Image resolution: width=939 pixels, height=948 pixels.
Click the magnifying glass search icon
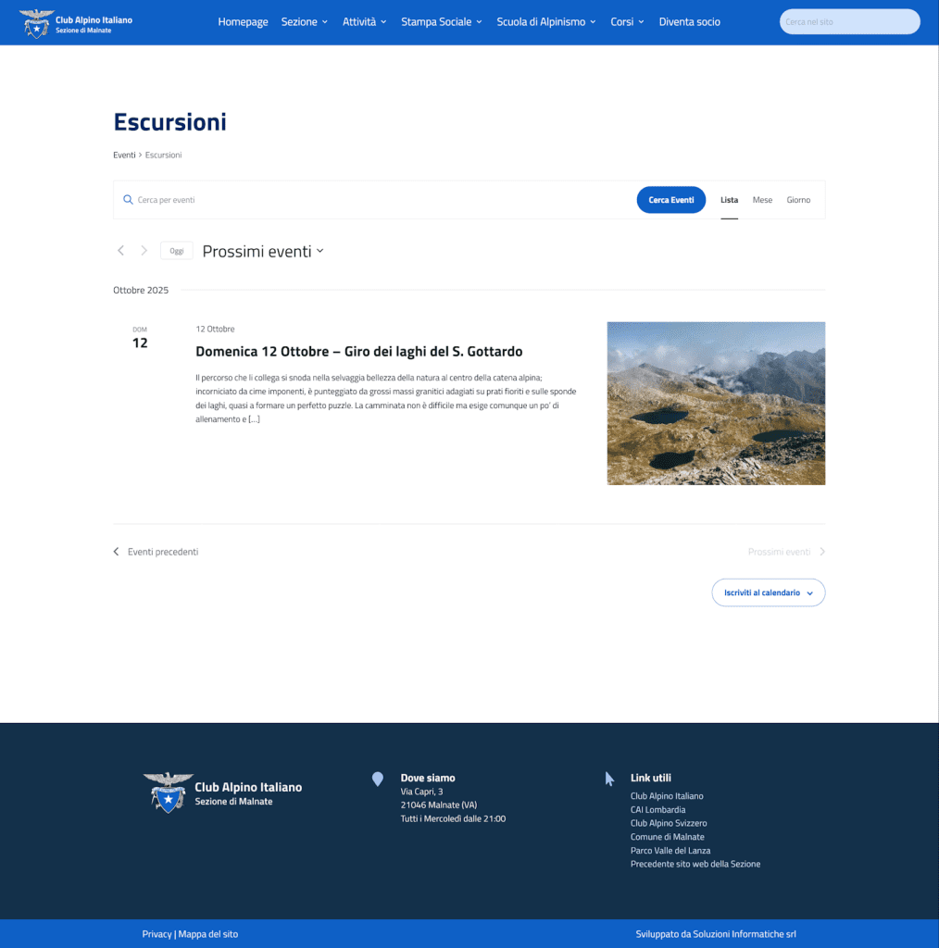pyautogui.click(x=128, y=199)
